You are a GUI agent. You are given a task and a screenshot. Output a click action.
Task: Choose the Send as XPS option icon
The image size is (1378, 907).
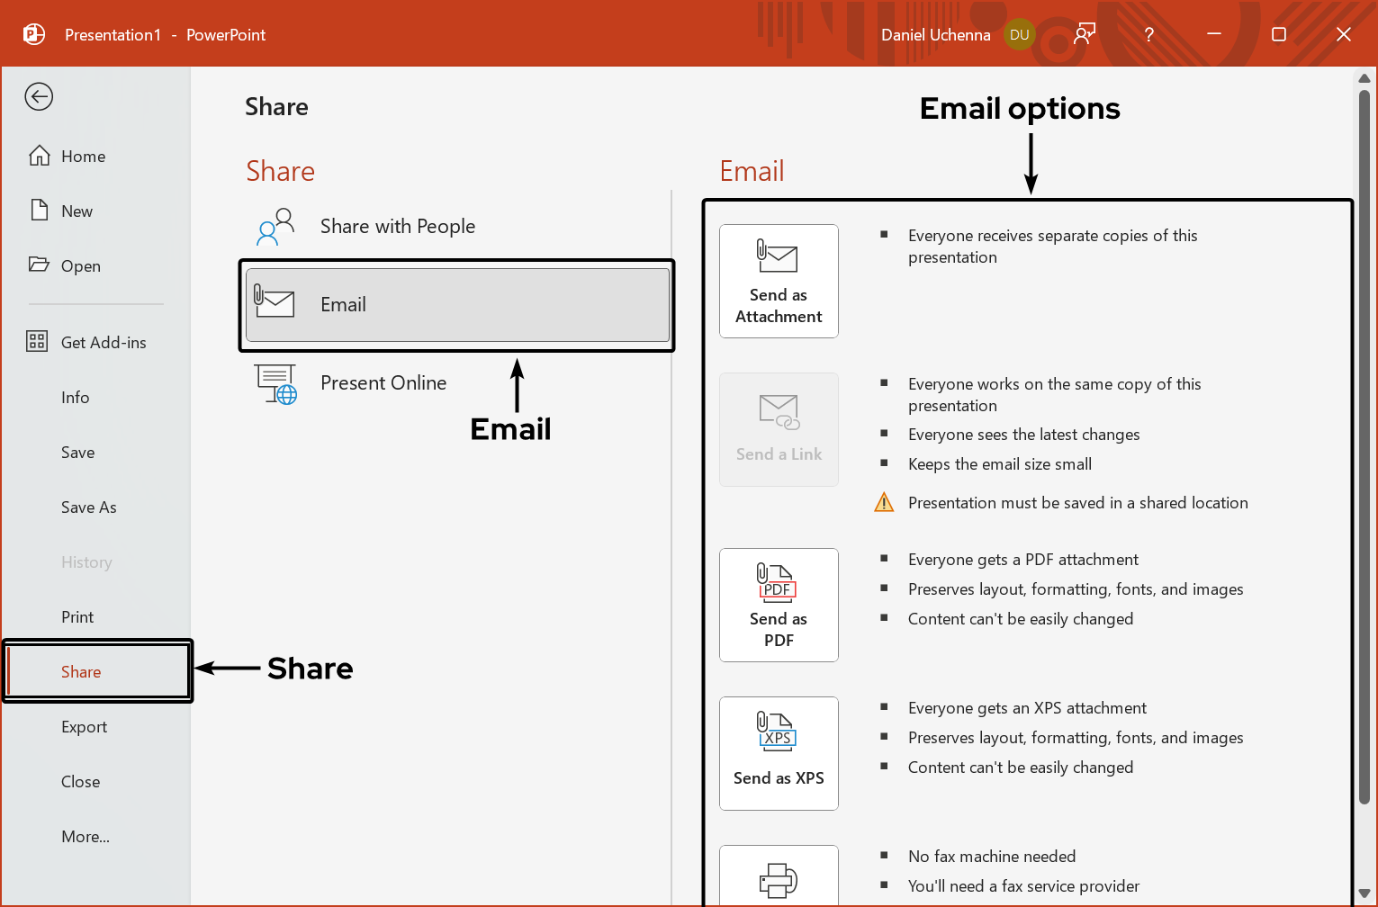(779, 732)
